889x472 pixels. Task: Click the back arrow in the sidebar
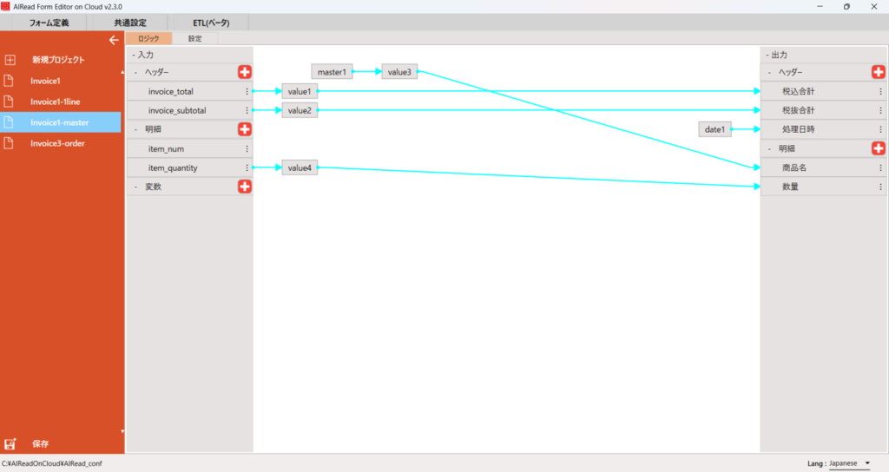click(113, 40)
